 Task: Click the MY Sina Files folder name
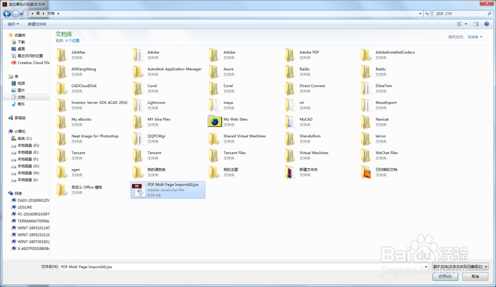coord(159,119)
